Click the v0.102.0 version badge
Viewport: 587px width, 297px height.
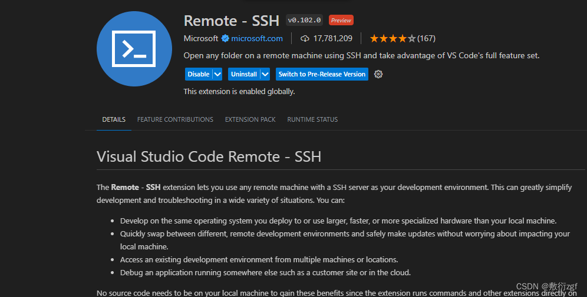[304, 20]
